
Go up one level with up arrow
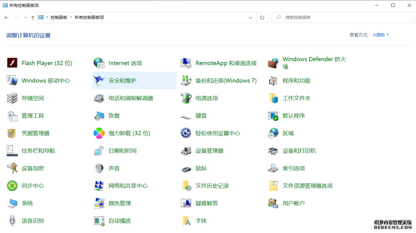pos(33,17)
